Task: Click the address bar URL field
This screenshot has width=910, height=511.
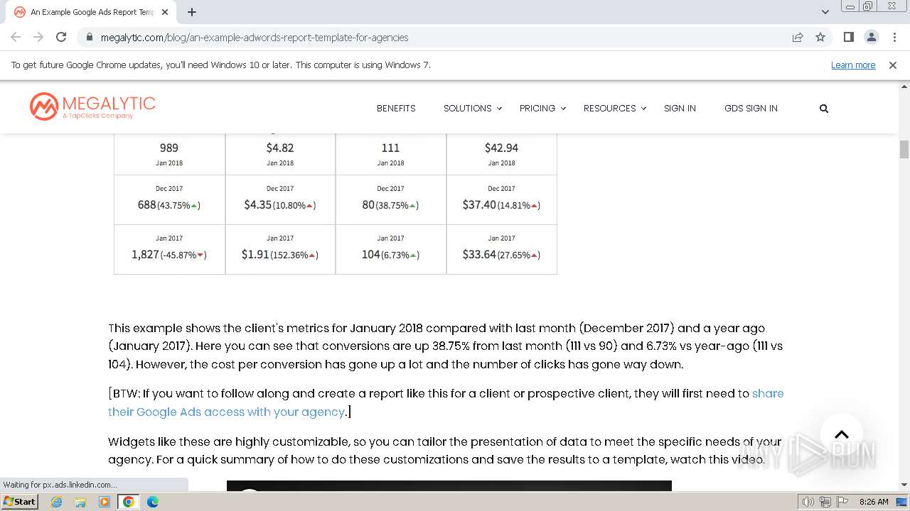Action: pyautogui.click(x=427, y=37)
